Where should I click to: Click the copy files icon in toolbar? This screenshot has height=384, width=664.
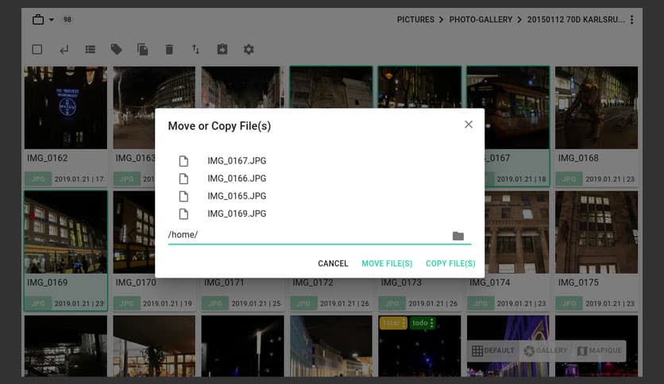143,49
